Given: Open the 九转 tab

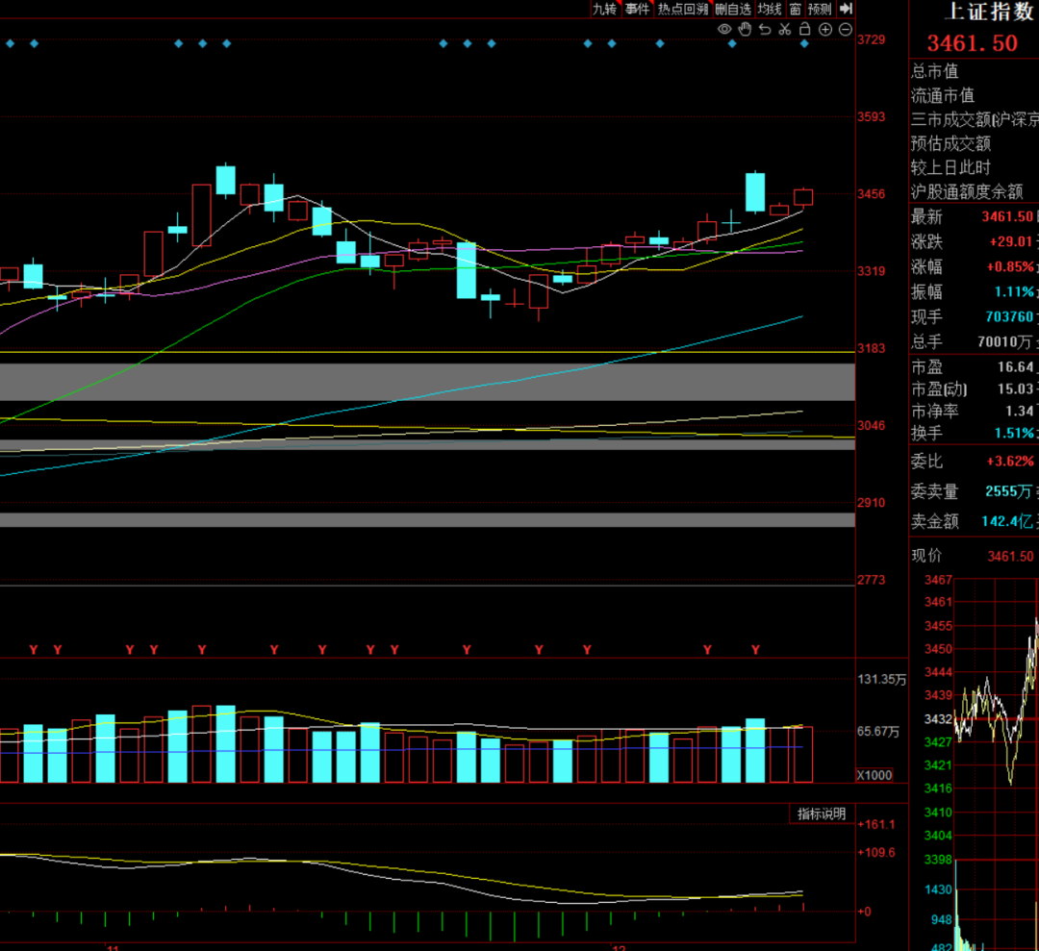Looking at the screenshot, I should 605,9.
